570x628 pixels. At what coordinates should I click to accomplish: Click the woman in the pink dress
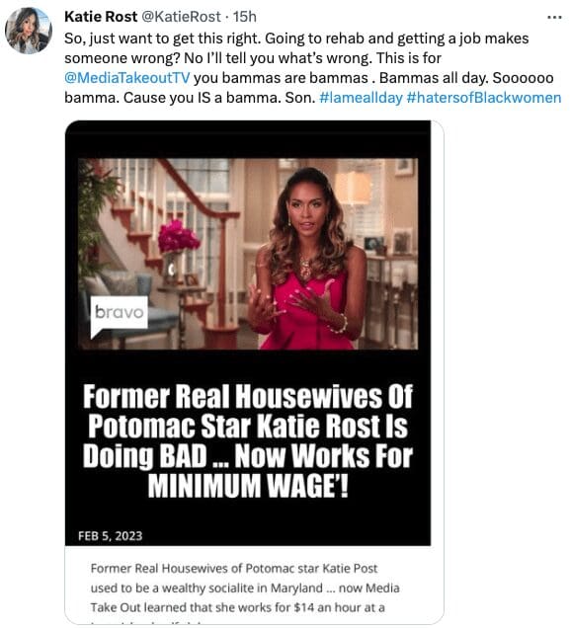[307, 261]
